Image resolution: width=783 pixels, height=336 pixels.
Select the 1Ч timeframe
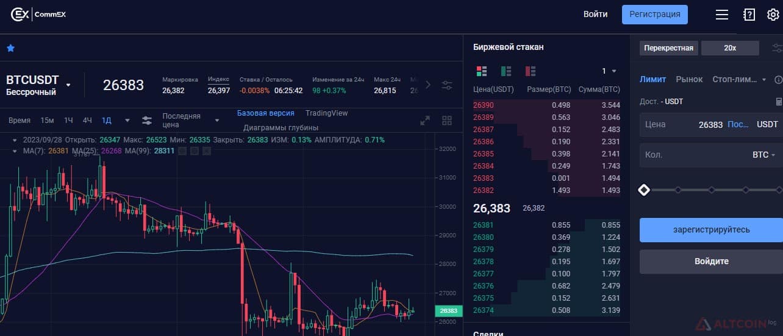pos(68,121)
